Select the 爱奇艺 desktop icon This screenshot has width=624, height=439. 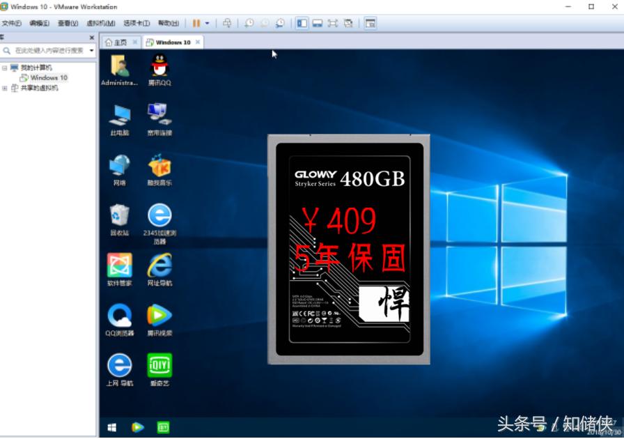[x=159, y=370]
